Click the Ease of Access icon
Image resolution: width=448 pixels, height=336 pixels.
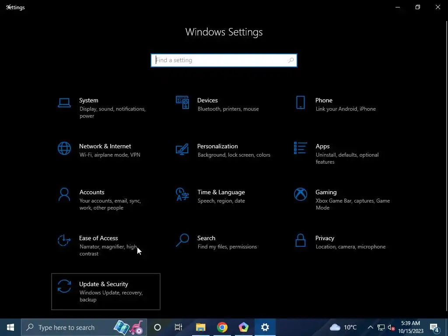coord(64,240)
